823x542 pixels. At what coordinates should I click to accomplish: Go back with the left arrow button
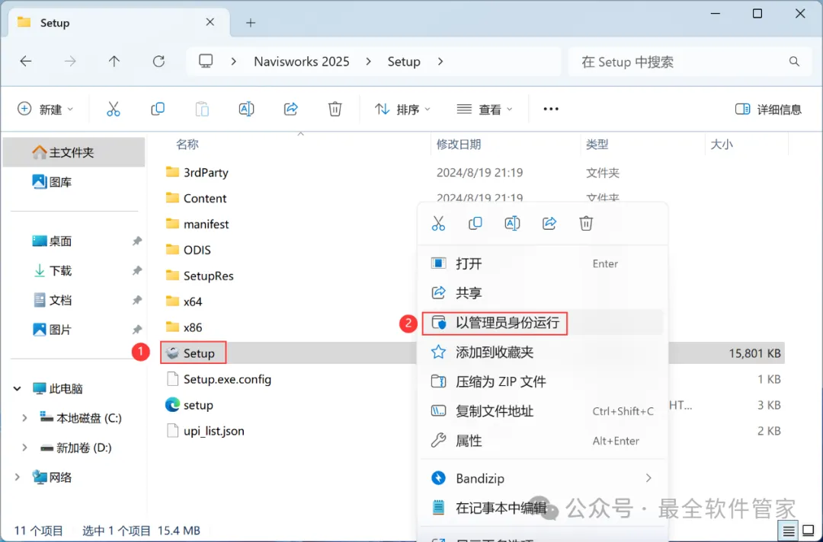(x=26, y=62)
